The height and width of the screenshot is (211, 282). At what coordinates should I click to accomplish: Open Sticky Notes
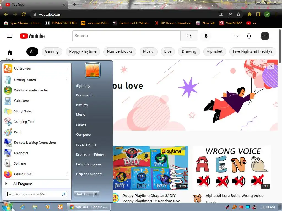click(37, 111)
